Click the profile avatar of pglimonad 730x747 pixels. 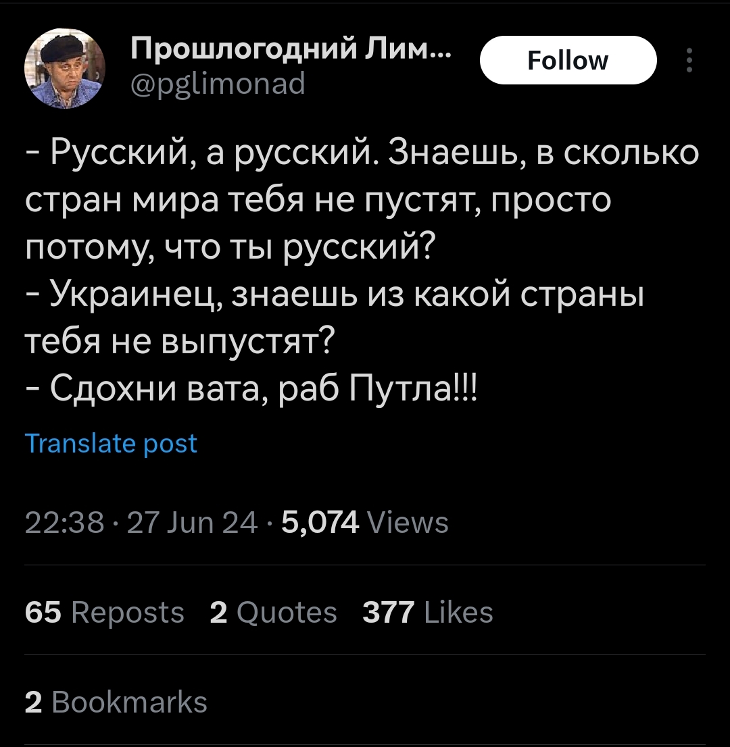pos(65,68)
